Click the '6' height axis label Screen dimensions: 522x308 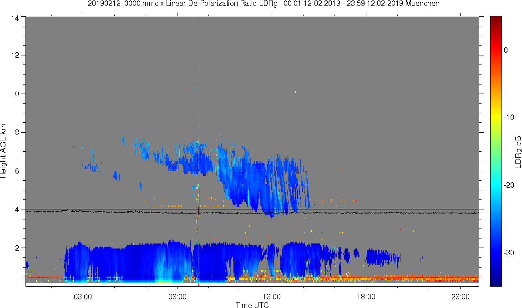[x=17, y=171]
